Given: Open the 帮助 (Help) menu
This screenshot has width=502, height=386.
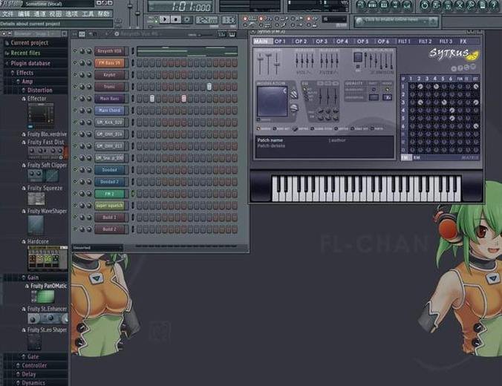Looking at the screenshot, I should (x=103, y=14).
